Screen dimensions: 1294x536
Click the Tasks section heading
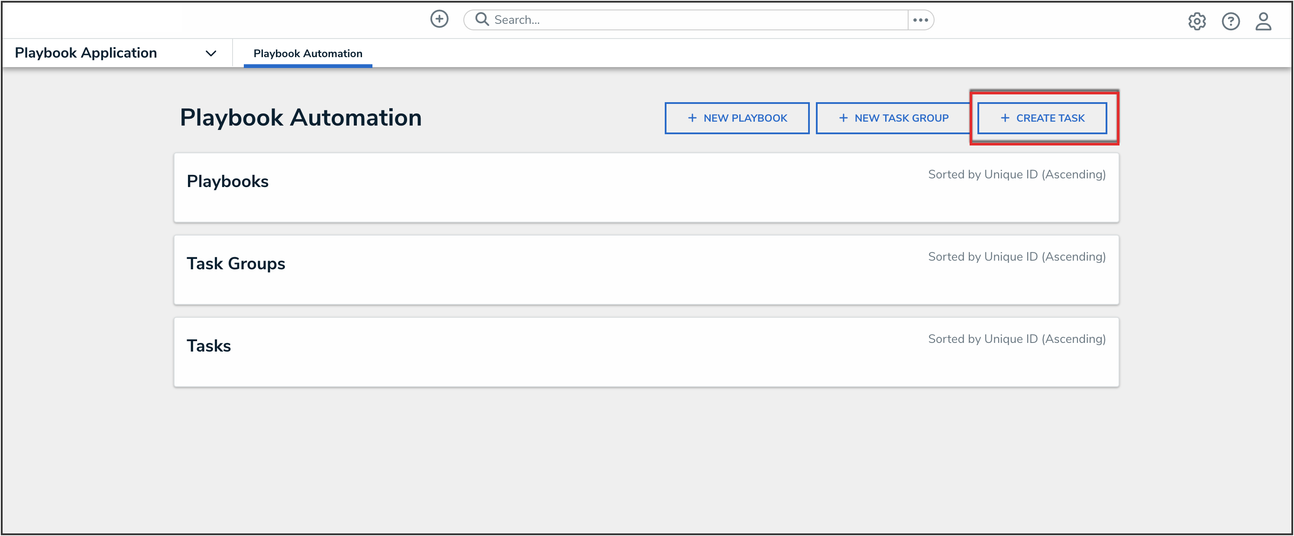pyautogui.click(x=208, y=346)
